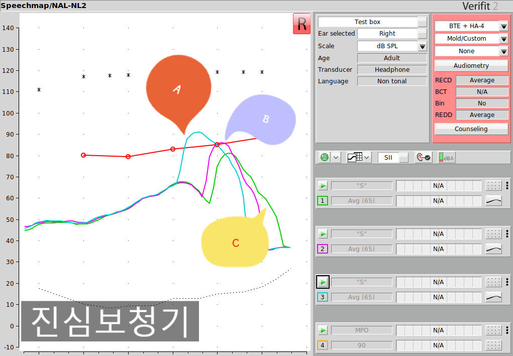The width and height of the screenshot is (513, 356).
Task: Expand the dB SPL scale dropdown
Action: pos(422,46)
